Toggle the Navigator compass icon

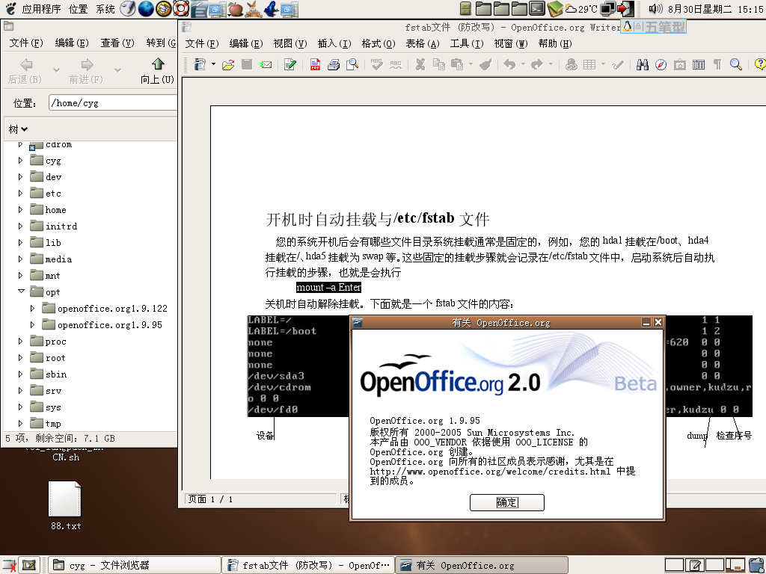click(x=661, y=64)
